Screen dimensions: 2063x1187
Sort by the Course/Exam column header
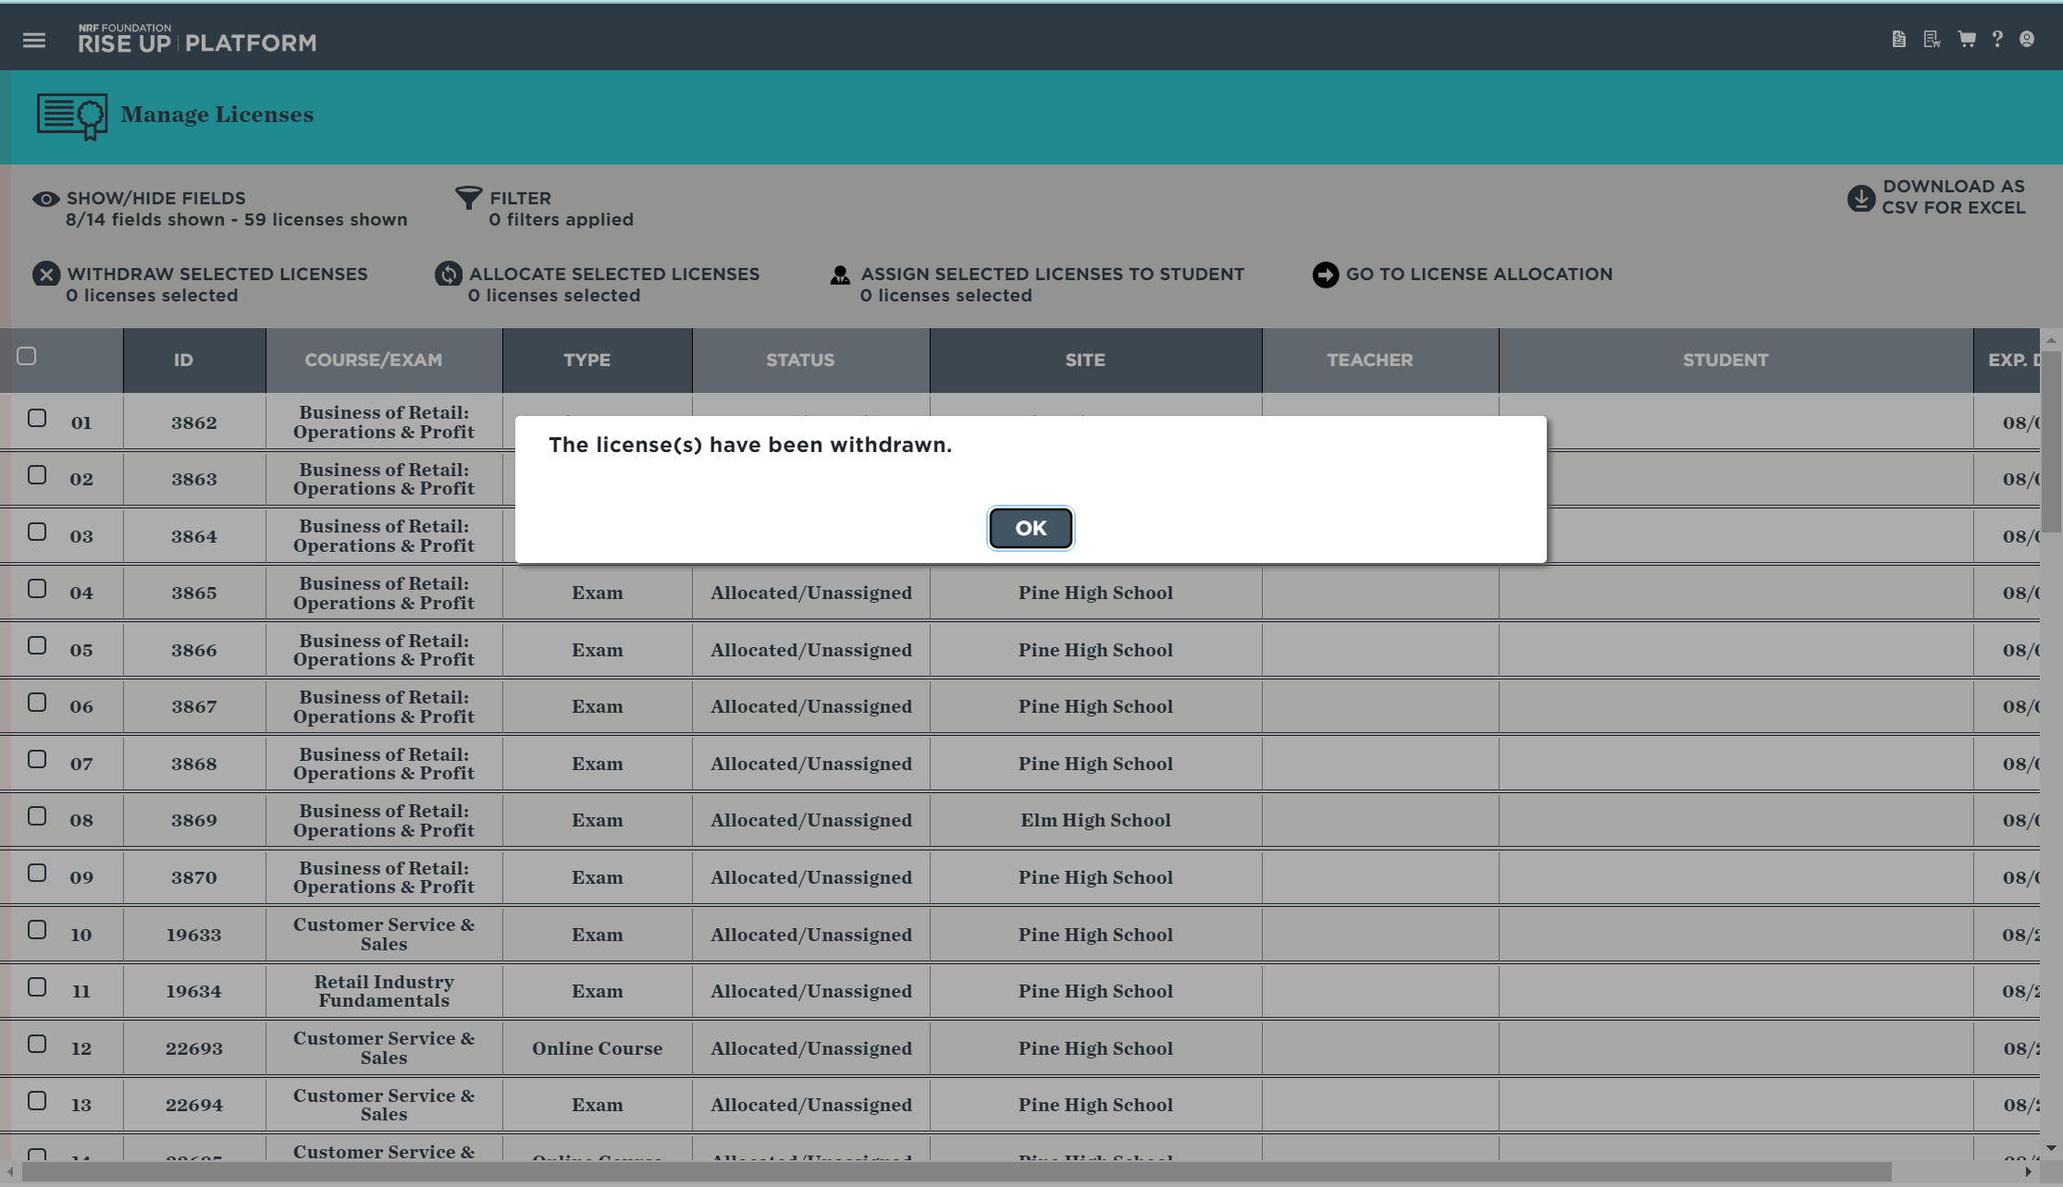tap(374, 360)
